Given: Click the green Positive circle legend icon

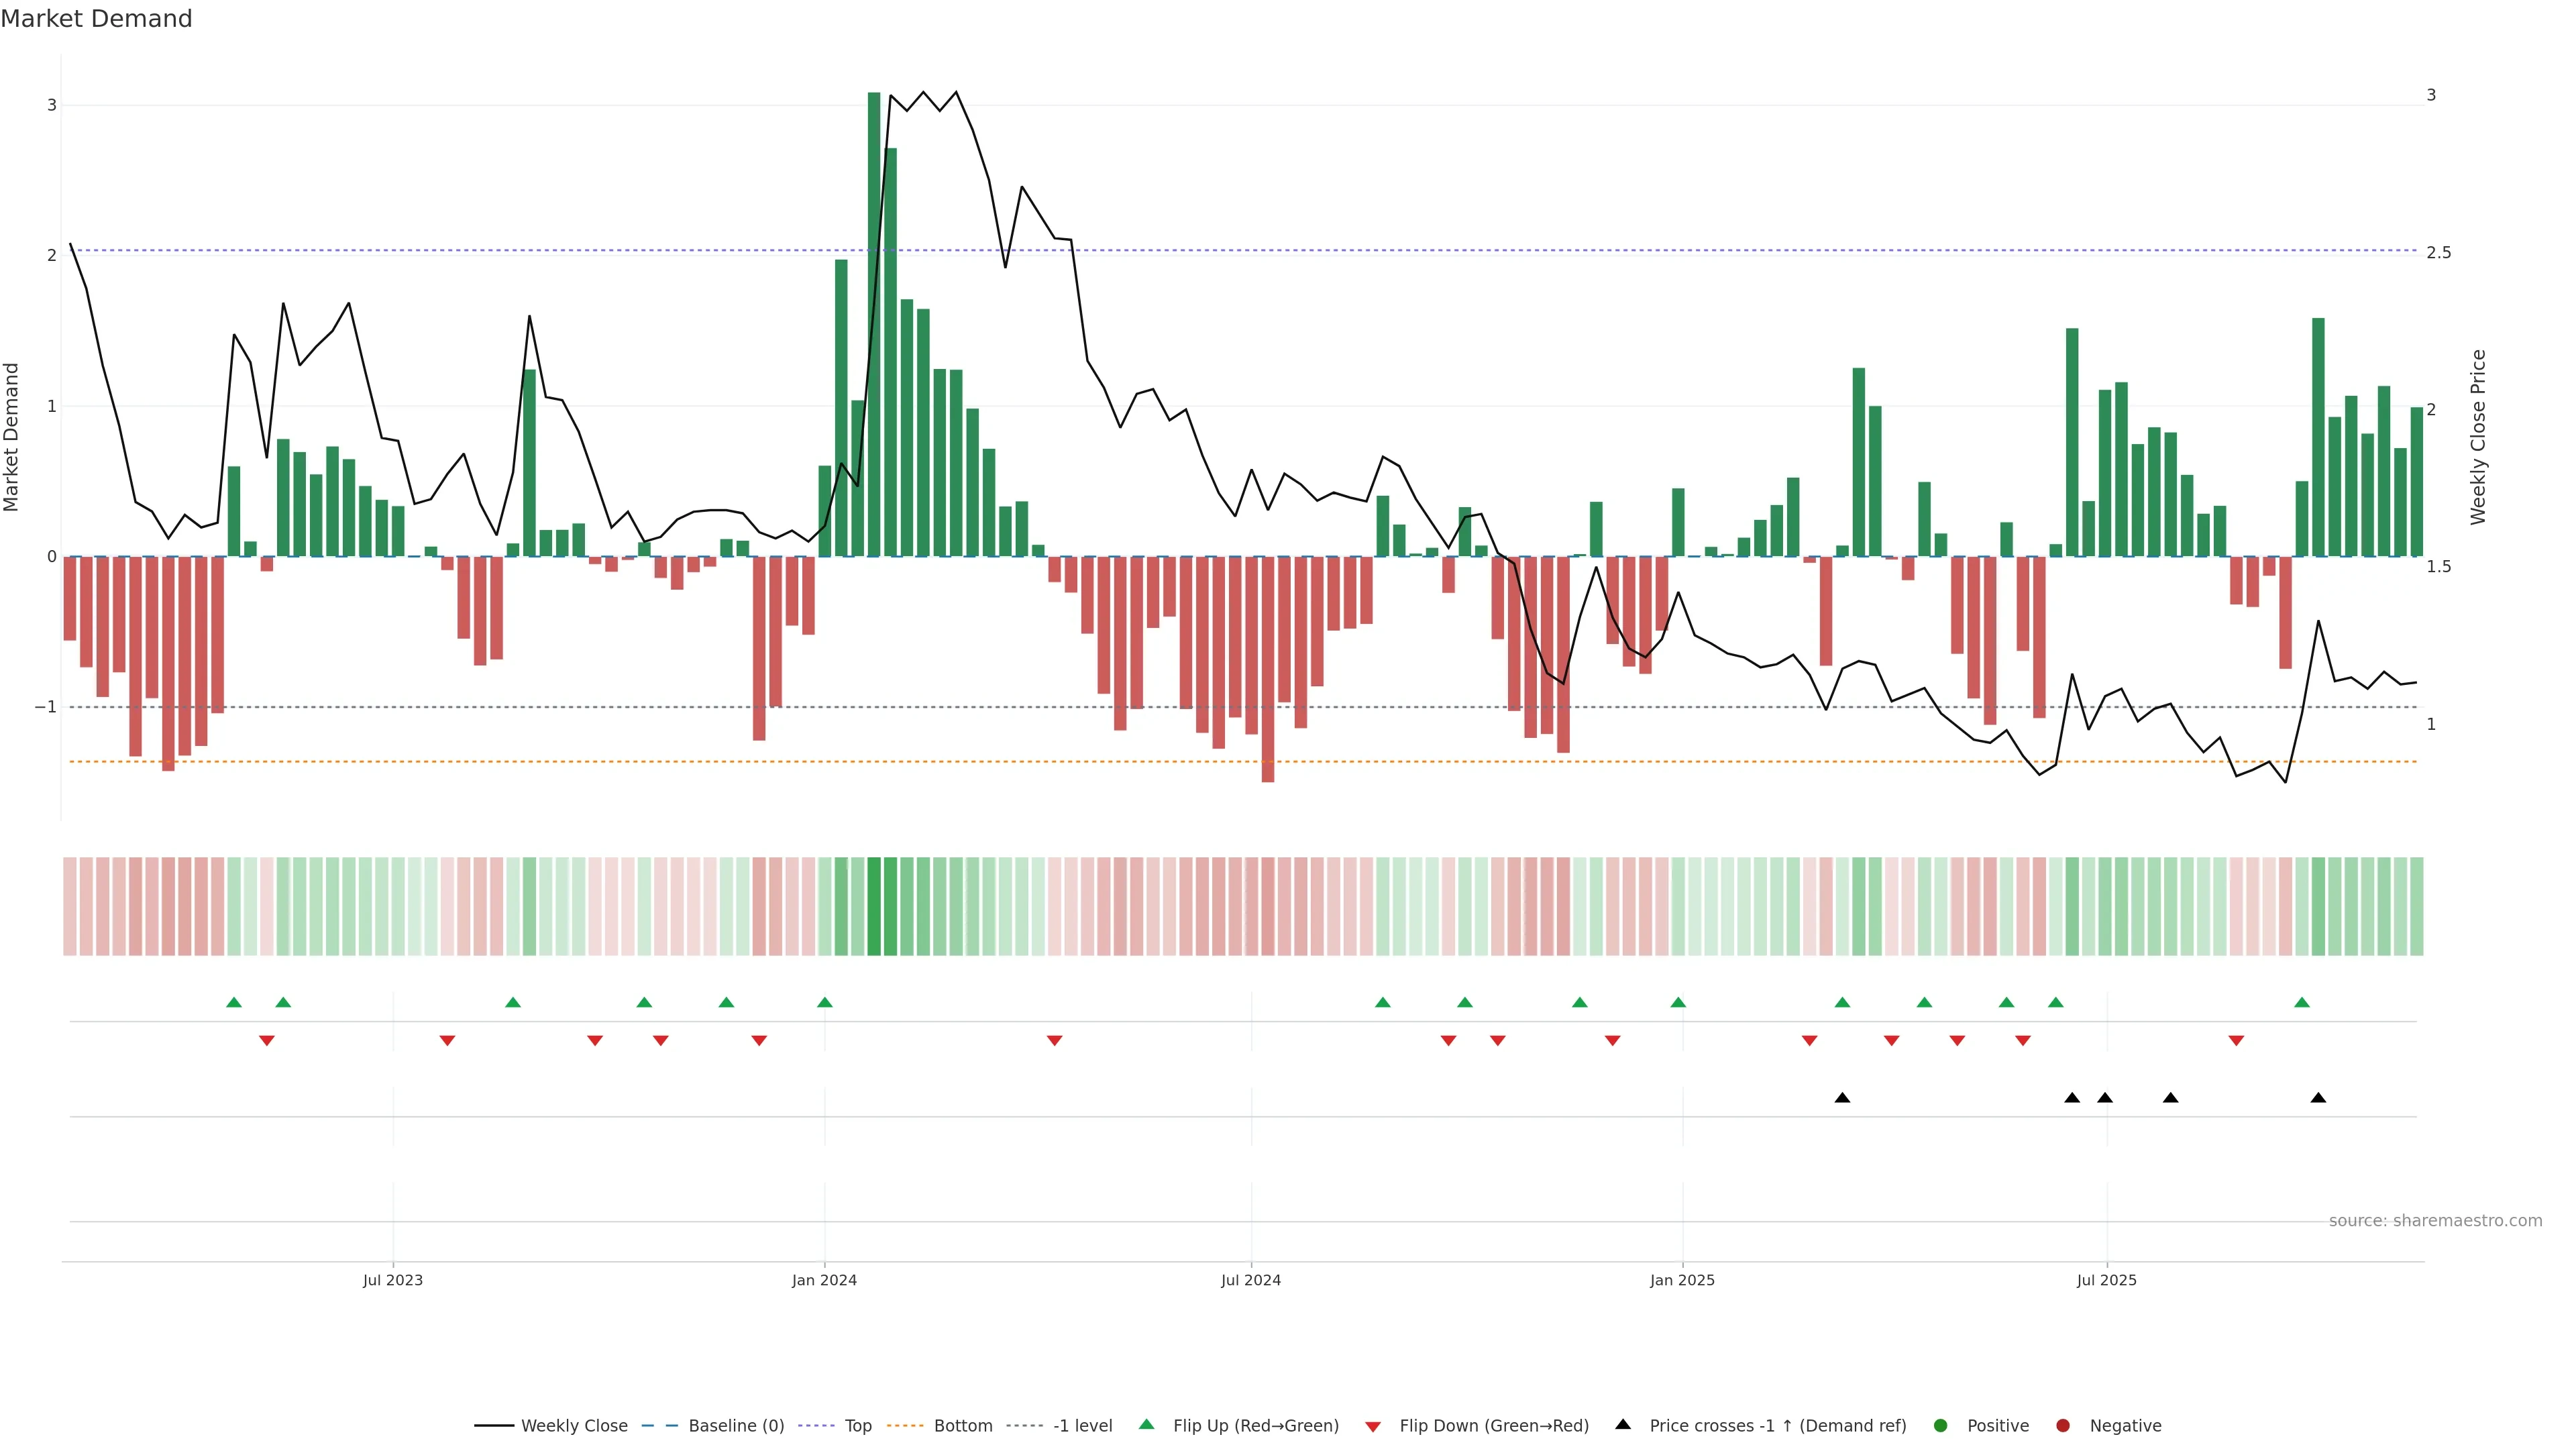Looking at the screenshot, I should tap(1941, 1425).
